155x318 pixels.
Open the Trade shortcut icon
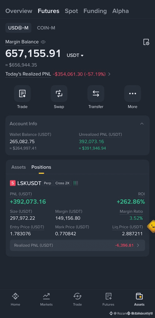pos(22,93)
